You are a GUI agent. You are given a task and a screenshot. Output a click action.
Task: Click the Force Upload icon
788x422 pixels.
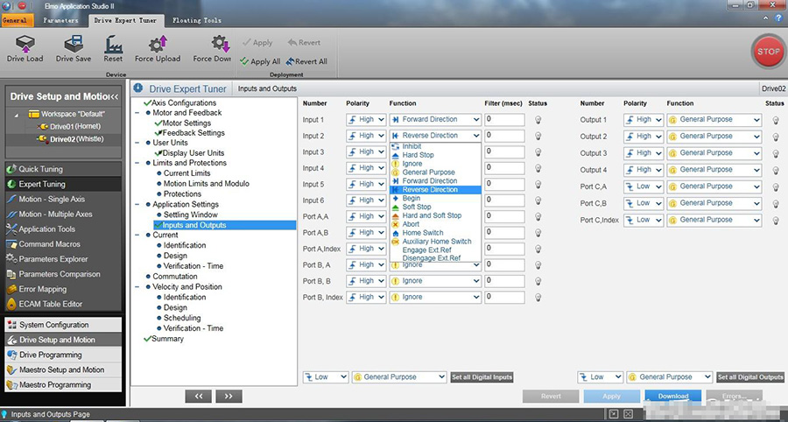[x=158, y=44]
